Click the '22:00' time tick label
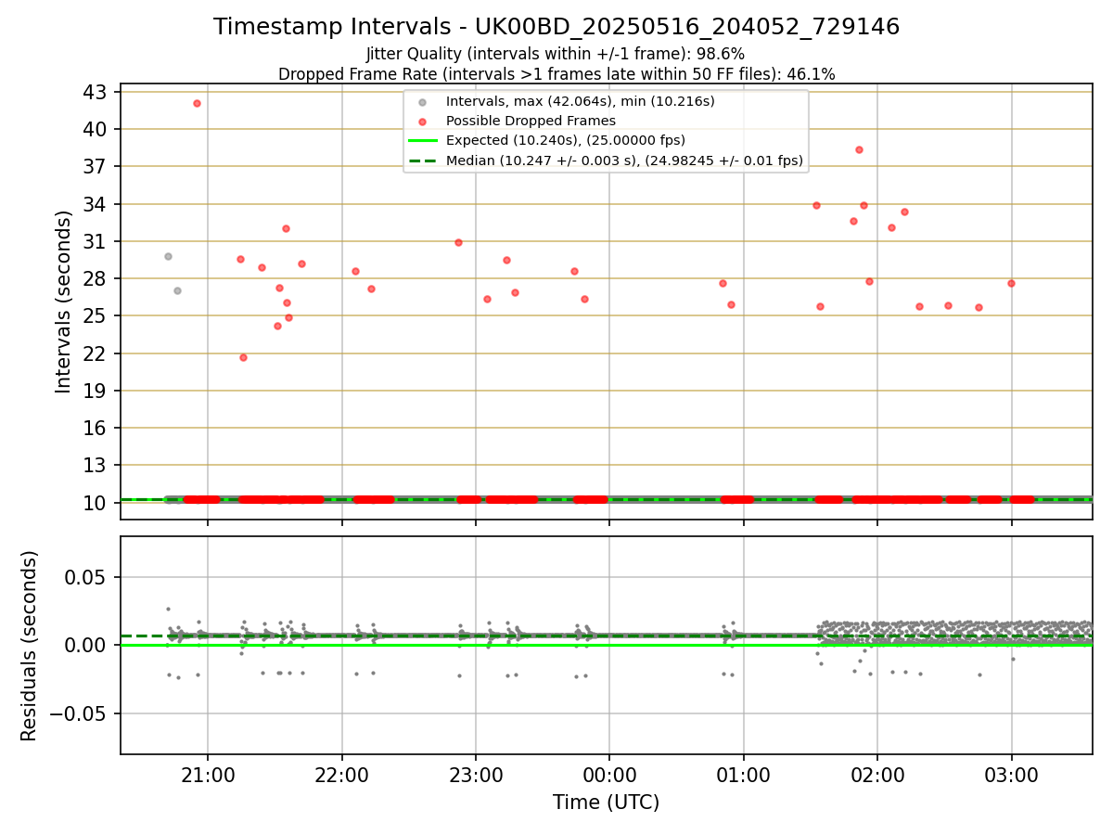The image size is (1113, 835). click(341, 774)
